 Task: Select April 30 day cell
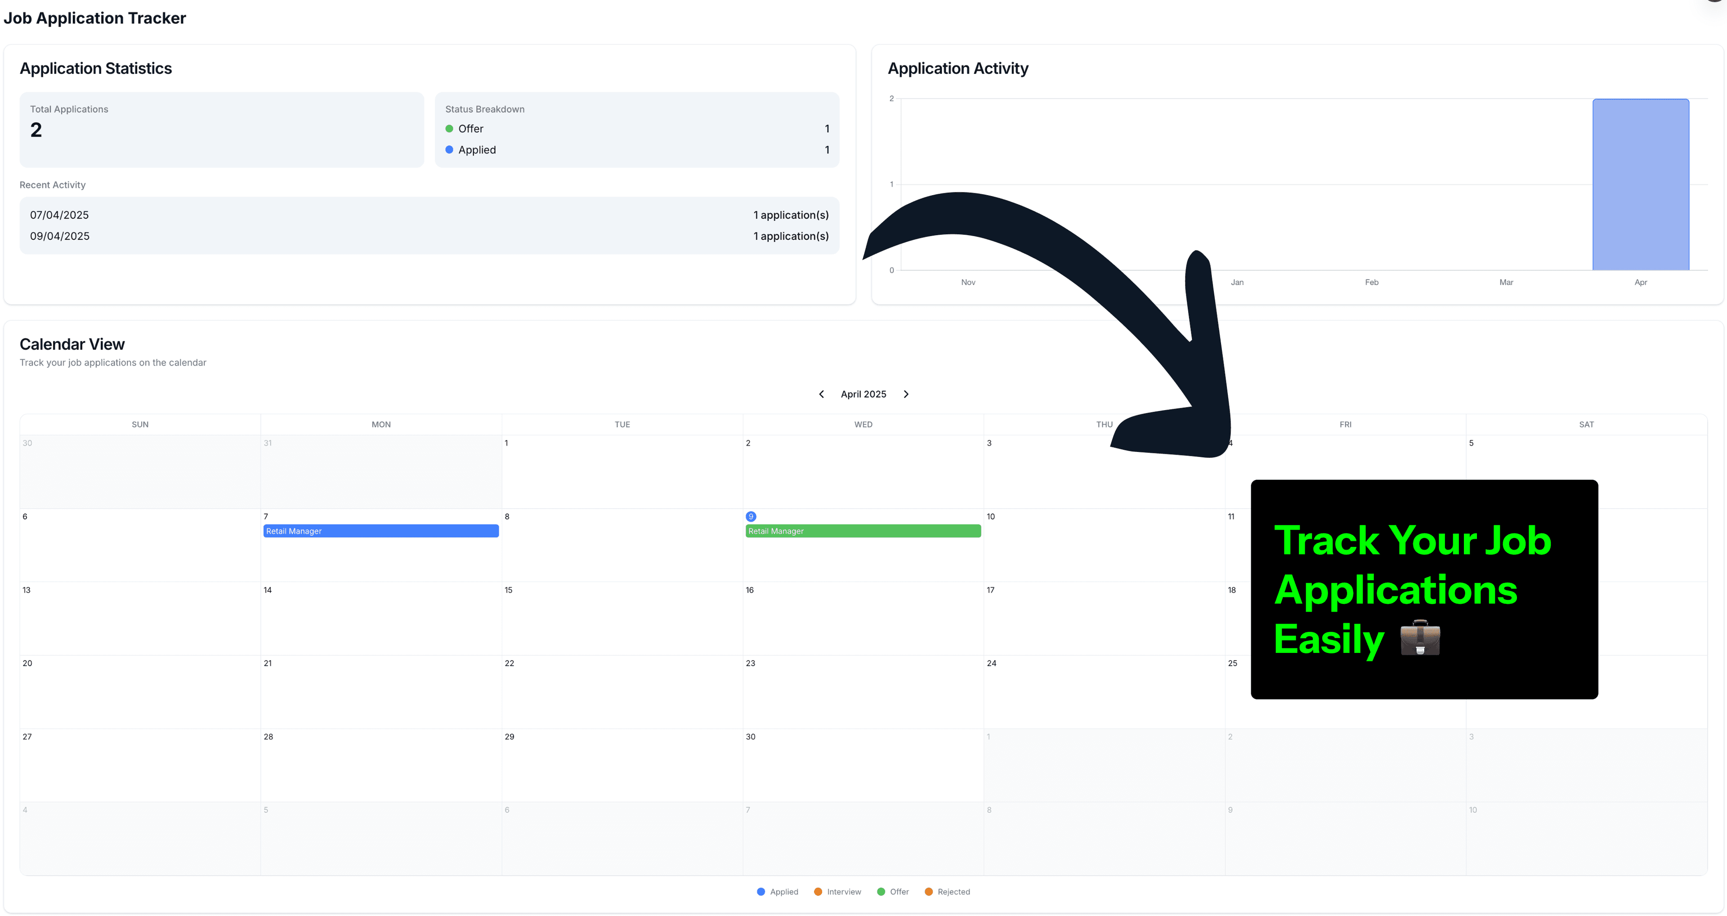click(863, 765)
